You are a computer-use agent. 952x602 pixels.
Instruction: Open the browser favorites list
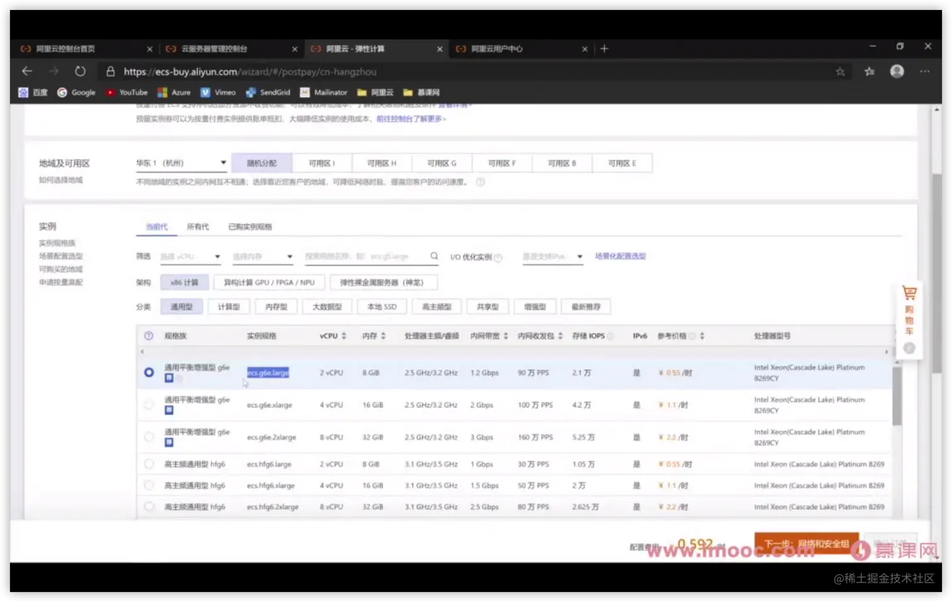[870, 72]
